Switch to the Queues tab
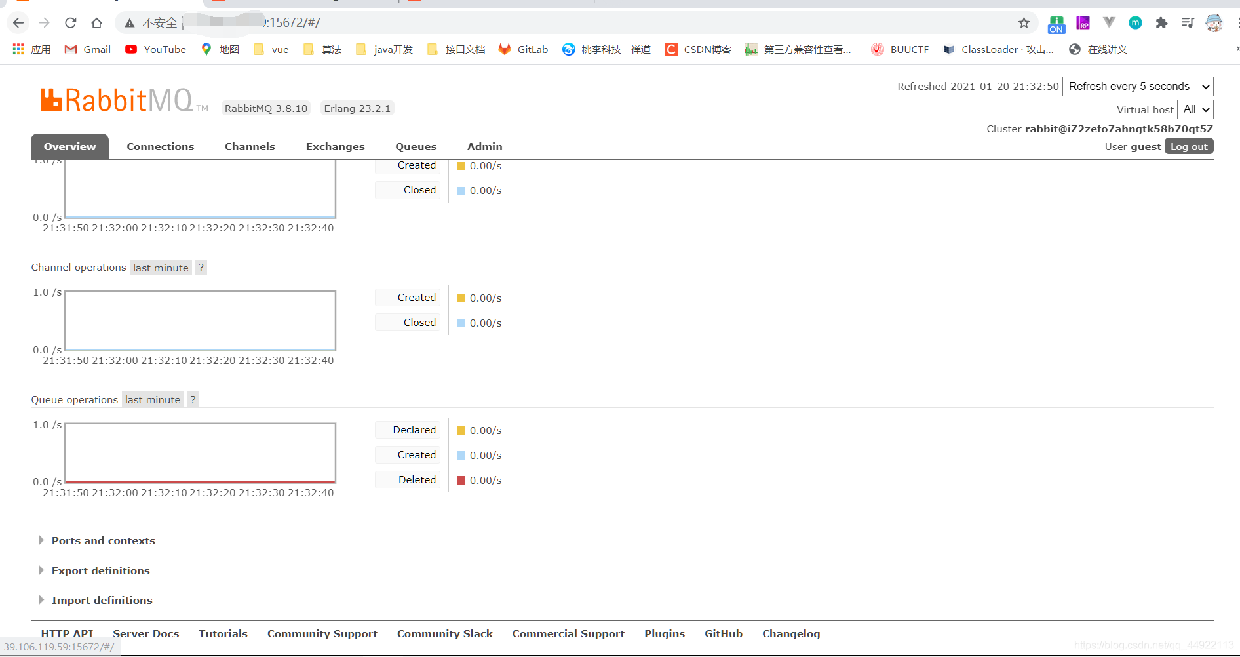1240x657 pixels. [x=416, y=147]
